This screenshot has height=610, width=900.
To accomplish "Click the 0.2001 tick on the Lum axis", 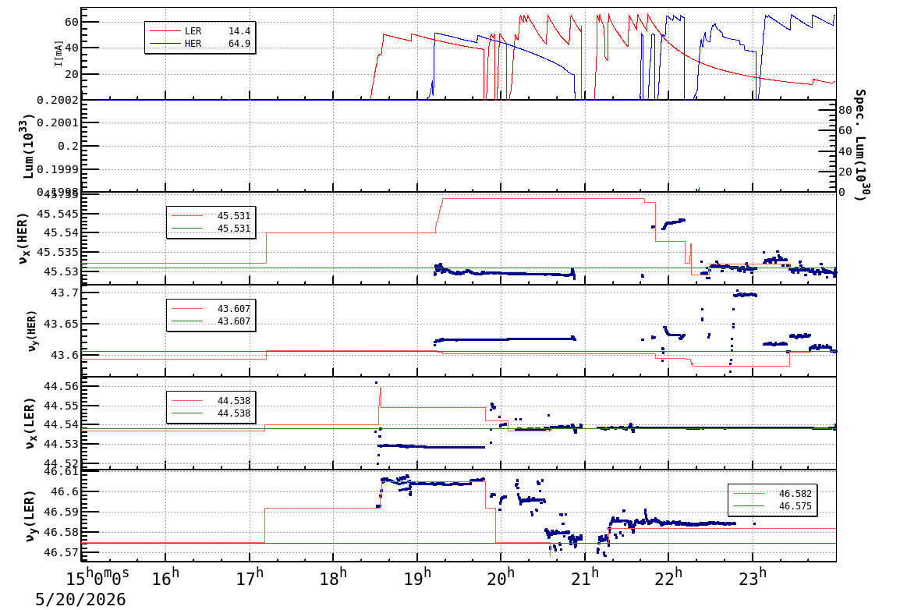I will tap(58, 122).
